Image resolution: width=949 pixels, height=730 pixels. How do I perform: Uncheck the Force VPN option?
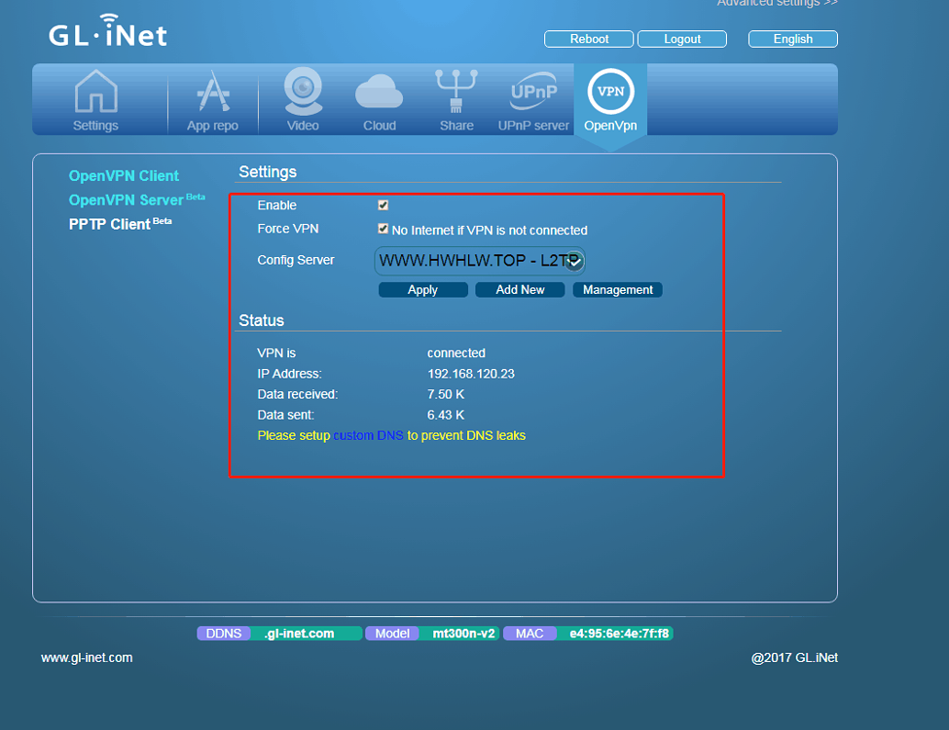[x=382, y=230]
